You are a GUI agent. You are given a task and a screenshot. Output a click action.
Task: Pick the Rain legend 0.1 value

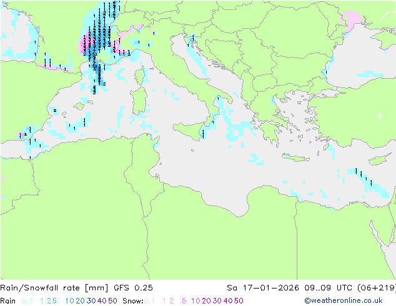point(27,301)
